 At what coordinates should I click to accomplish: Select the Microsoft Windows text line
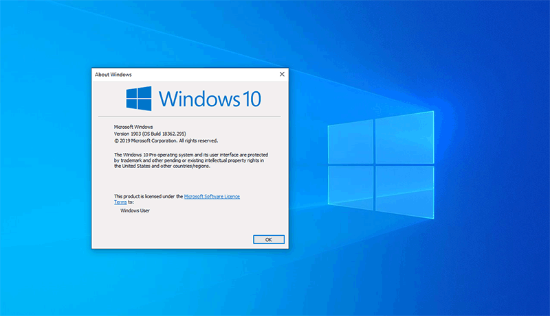click(x=133, y=127)
